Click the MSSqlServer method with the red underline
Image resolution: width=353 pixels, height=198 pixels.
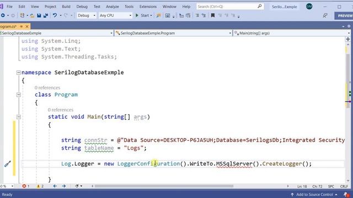coord(234,164)
